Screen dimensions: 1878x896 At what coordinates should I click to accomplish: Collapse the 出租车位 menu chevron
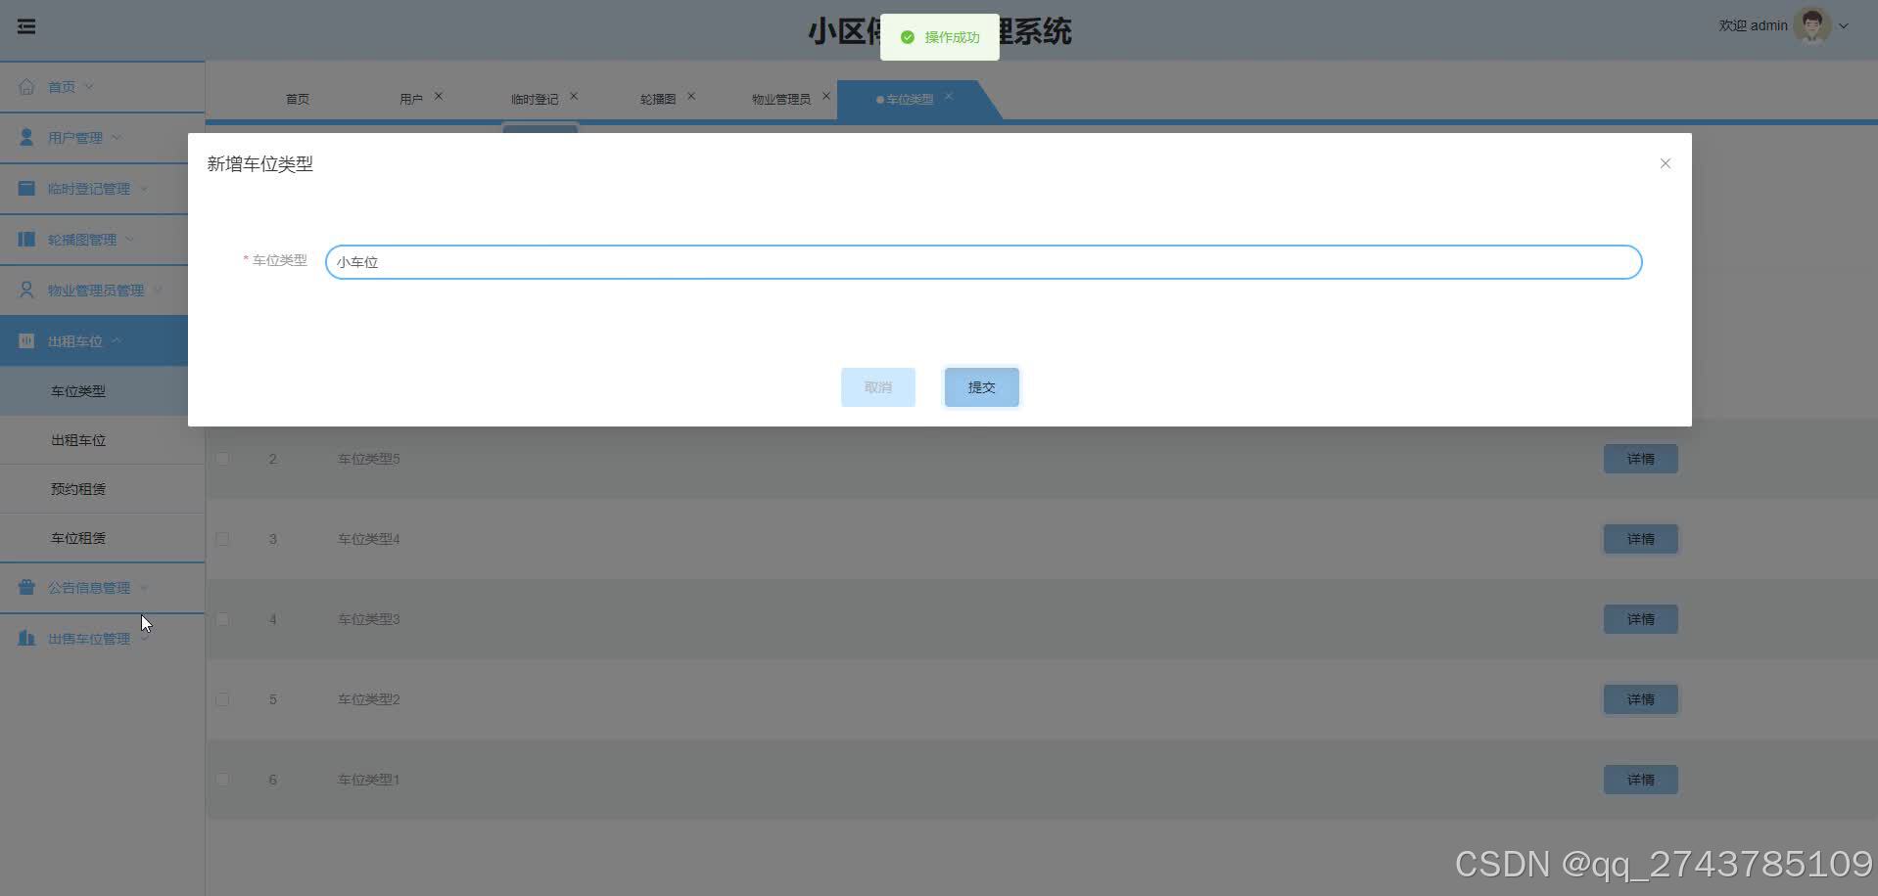tap(117, 340)
